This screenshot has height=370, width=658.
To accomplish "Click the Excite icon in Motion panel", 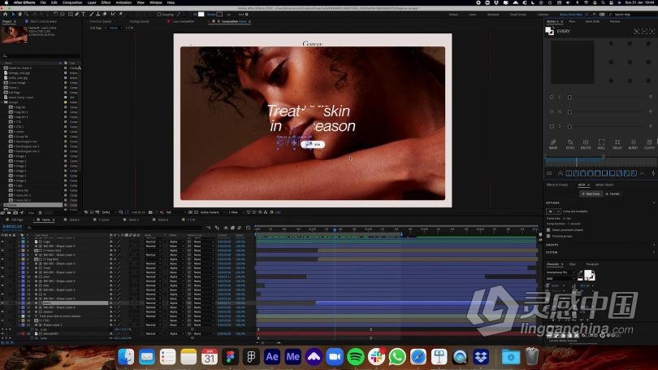I will (x=586, y=144).
